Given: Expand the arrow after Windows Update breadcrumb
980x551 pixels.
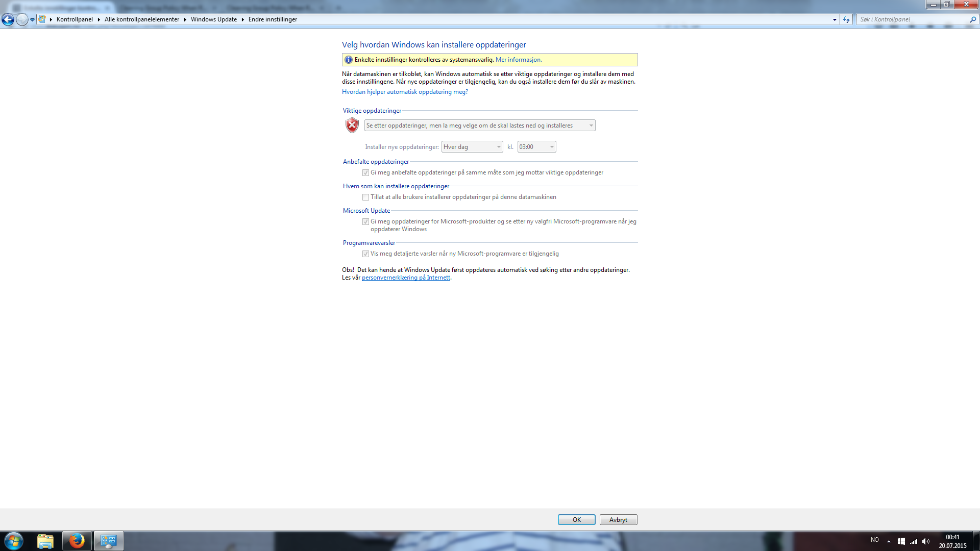Looking at the screenshot, I should [x=242, y=19].
